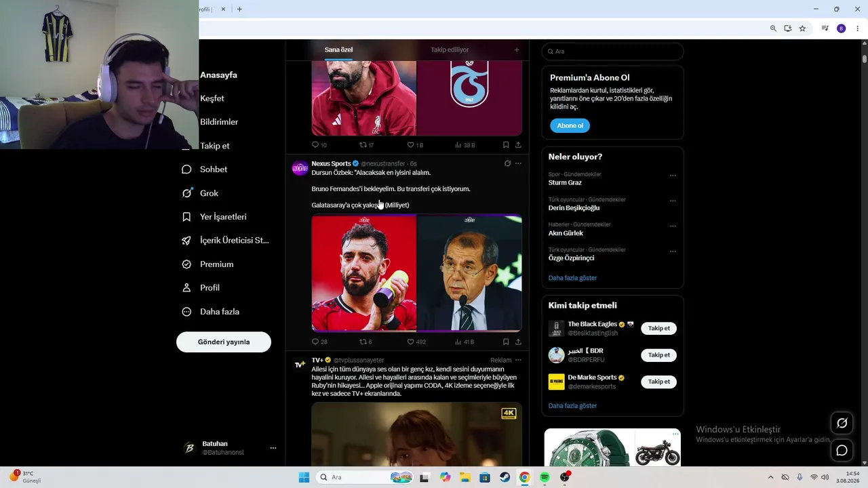Follow The Black Eagles account
The width and height of the screenshot is (868, 488).
658,329
